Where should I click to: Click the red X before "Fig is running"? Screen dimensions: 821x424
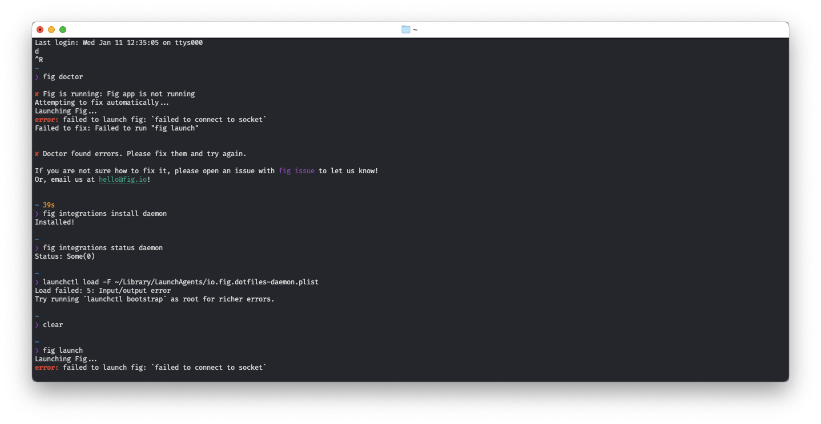tap(37, 94)
